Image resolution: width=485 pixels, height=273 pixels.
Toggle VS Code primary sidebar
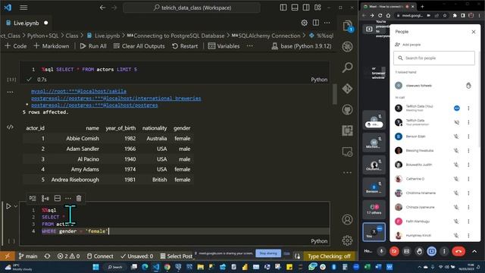(283, 8)
